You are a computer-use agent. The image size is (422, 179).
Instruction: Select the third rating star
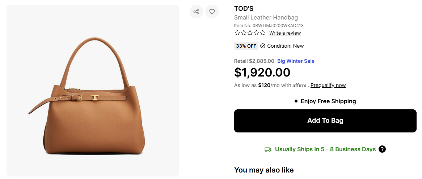250,33
